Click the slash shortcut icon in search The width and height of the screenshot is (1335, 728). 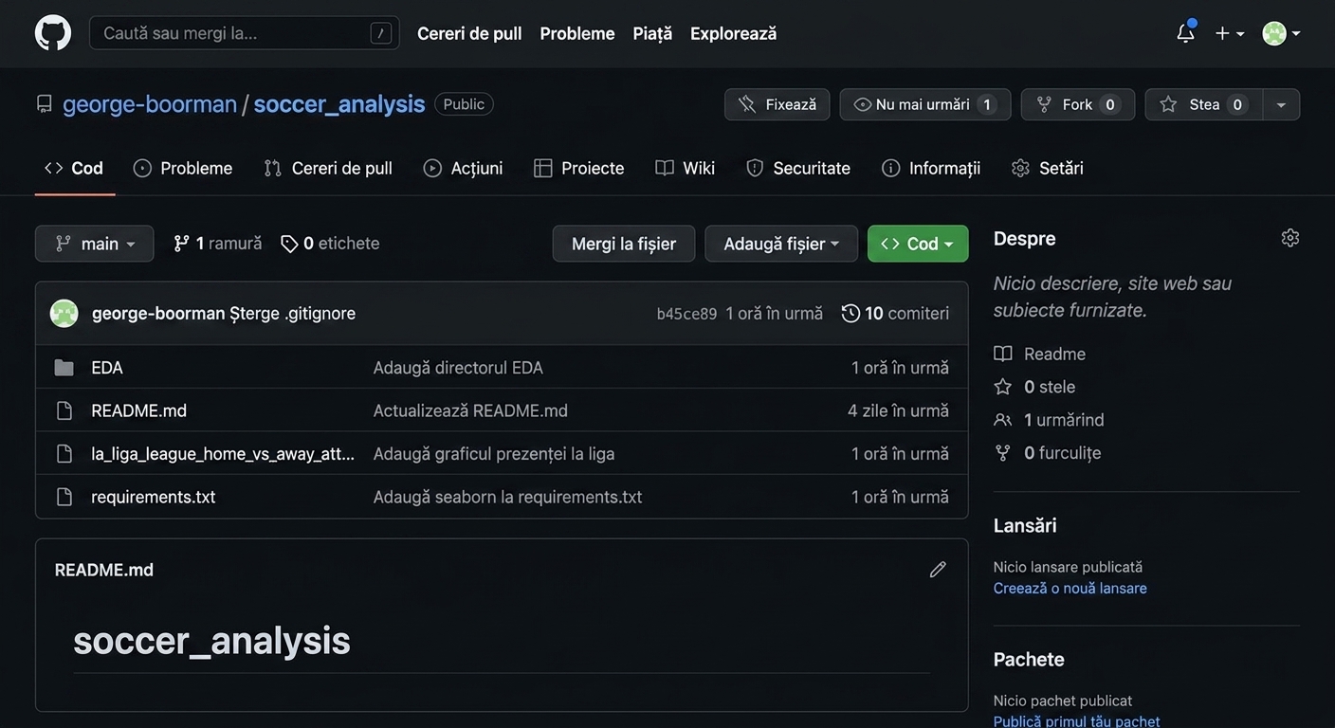point(380,33)
